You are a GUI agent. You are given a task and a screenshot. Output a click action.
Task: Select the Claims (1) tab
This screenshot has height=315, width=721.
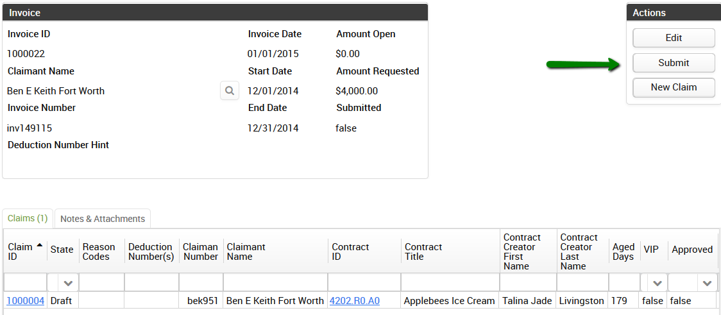[x=28, y=219]
